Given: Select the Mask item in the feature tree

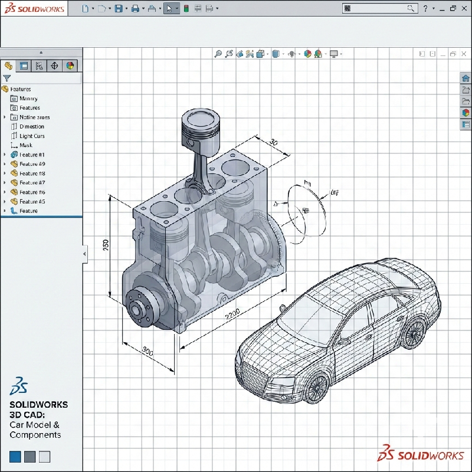Looking at the screenshot, I should point(25,145).
